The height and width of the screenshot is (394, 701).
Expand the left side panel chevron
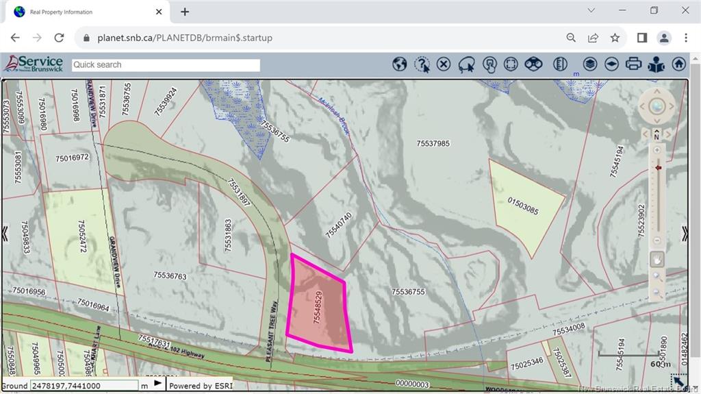[5, 233]
